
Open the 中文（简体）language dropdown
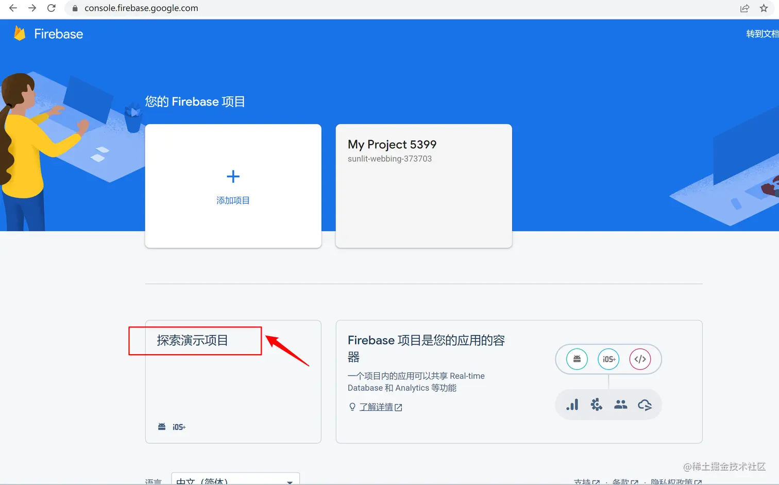(x=235, y=479)
